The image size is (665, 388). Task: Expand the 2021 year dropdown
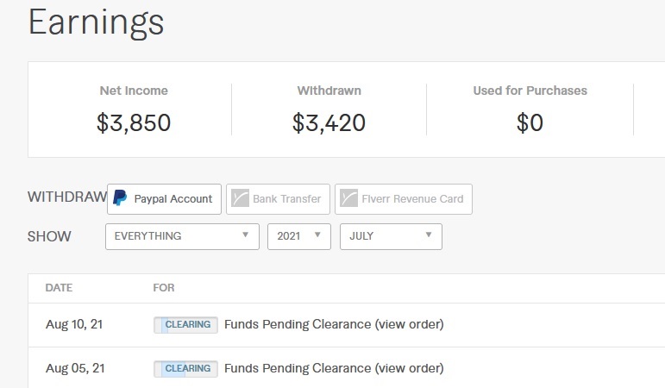[x=298, y=236]
